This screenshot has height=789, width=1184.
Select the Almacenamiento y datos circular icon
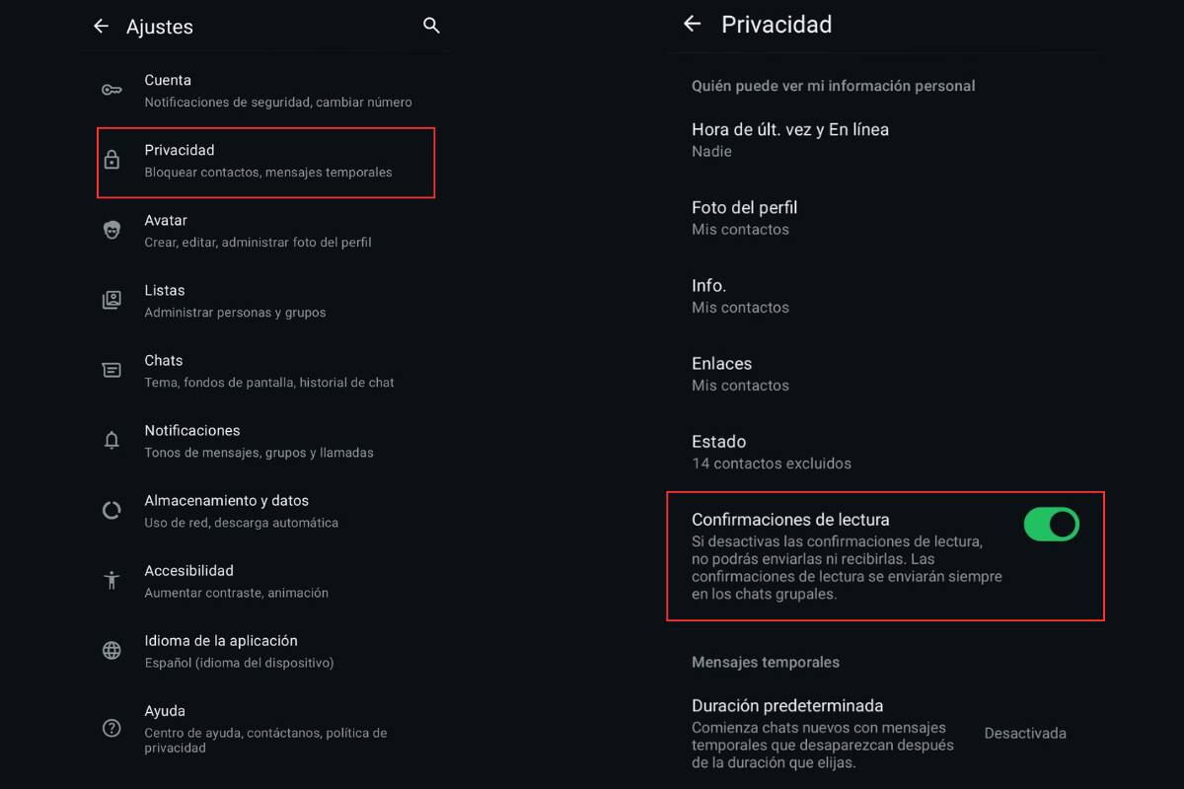point(111,510)
